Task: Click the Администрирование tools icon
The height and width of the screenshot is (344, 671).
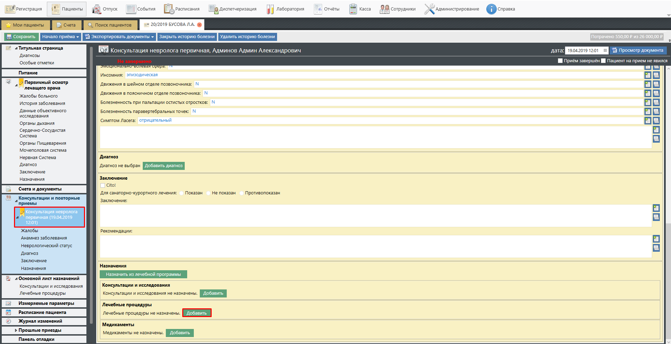Action: tap(429, 9)
